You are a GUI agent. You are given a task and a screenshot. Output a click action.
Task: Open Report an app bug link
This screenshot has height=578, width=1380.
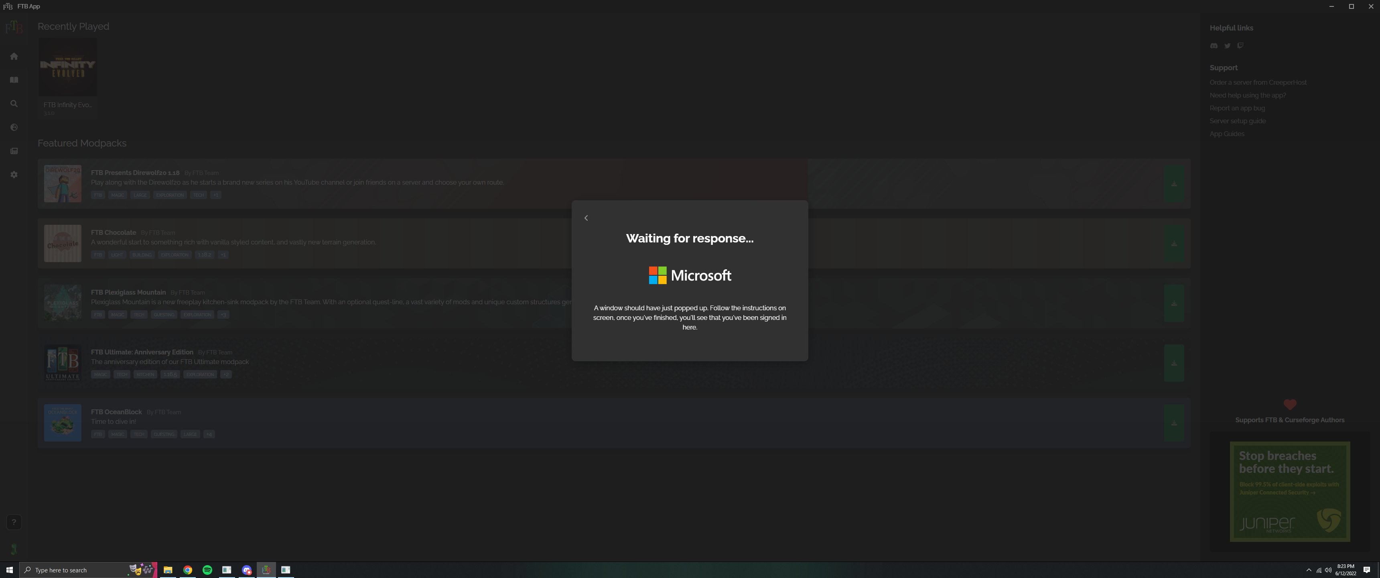[1237, 108]
